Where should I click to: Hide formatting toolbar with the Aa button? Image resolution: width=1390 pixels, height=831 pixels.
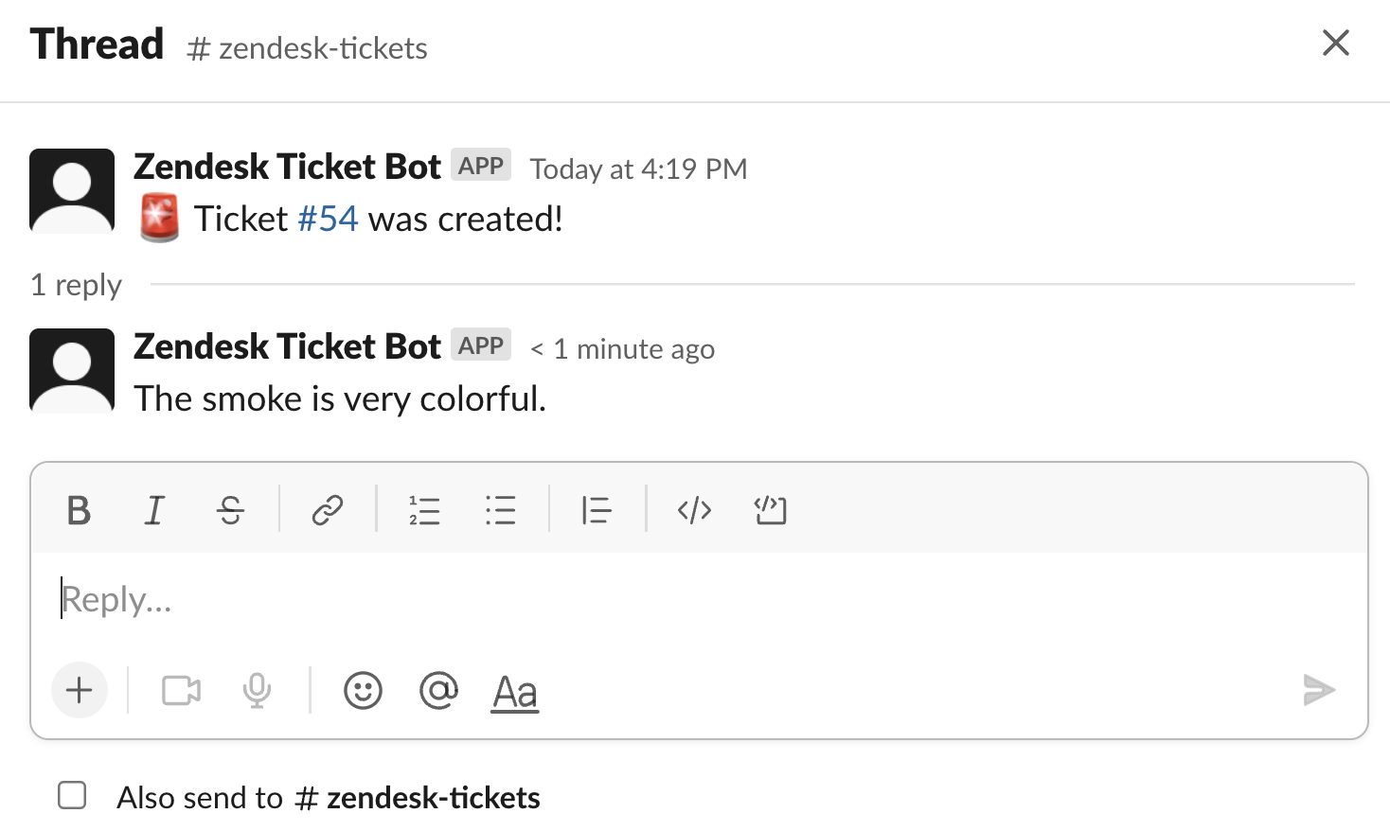(515, 693)
